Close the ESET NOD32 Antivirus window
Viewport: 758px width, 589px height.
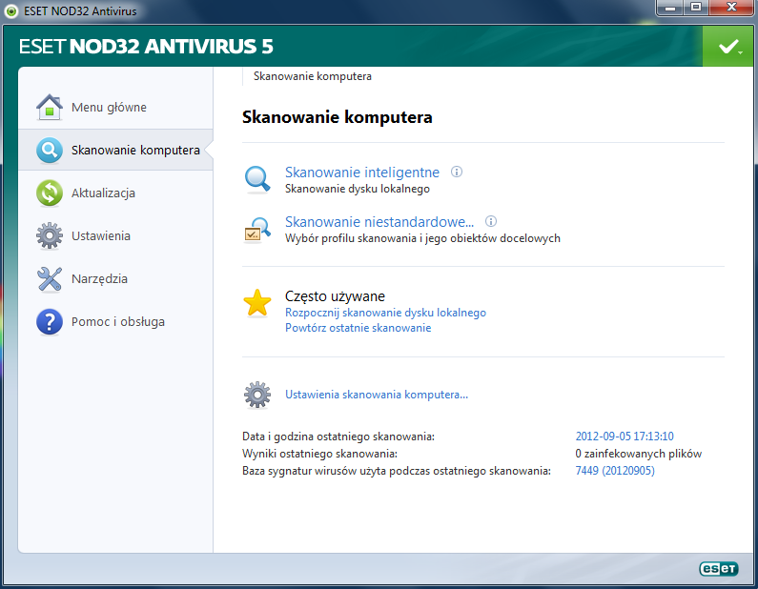click(x=731, y=8)
